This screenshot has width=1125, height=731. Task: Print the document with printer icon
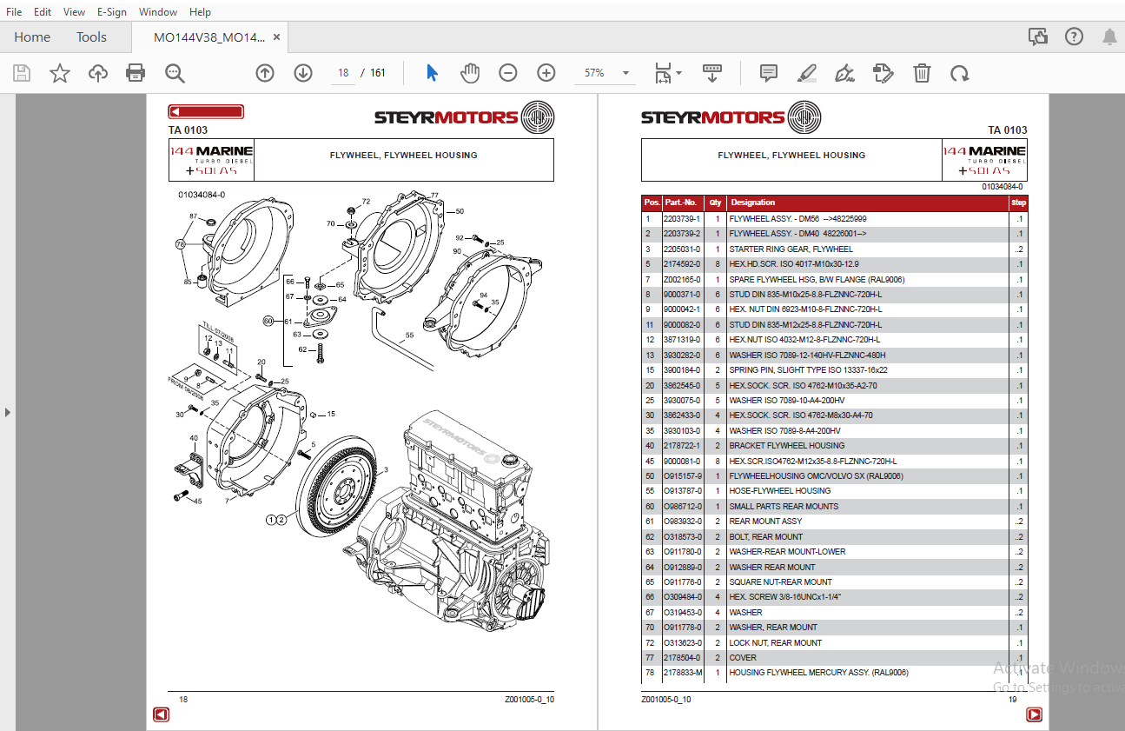pos(136,73)
